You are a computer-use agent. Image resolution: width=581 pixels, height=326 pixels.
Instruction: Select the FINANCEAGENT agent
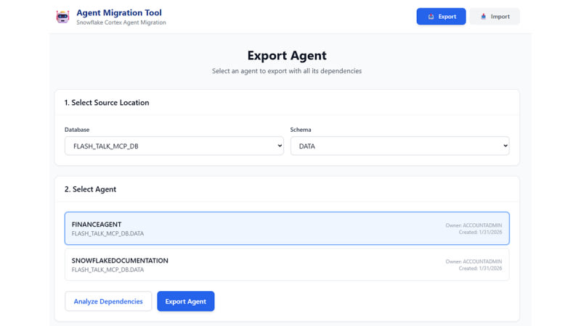click(287, 229)
